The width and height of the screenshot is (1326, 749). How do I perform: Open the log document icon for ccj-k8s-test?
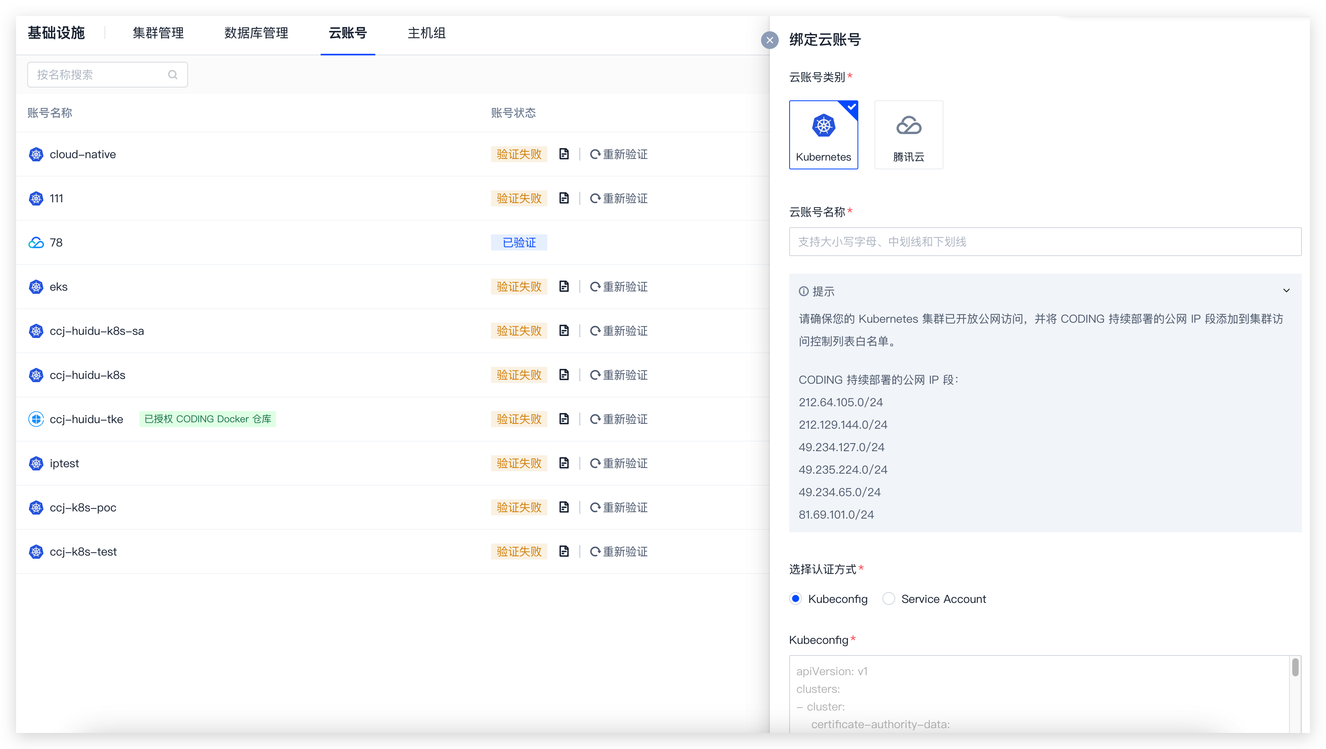[x=564, y=552]
